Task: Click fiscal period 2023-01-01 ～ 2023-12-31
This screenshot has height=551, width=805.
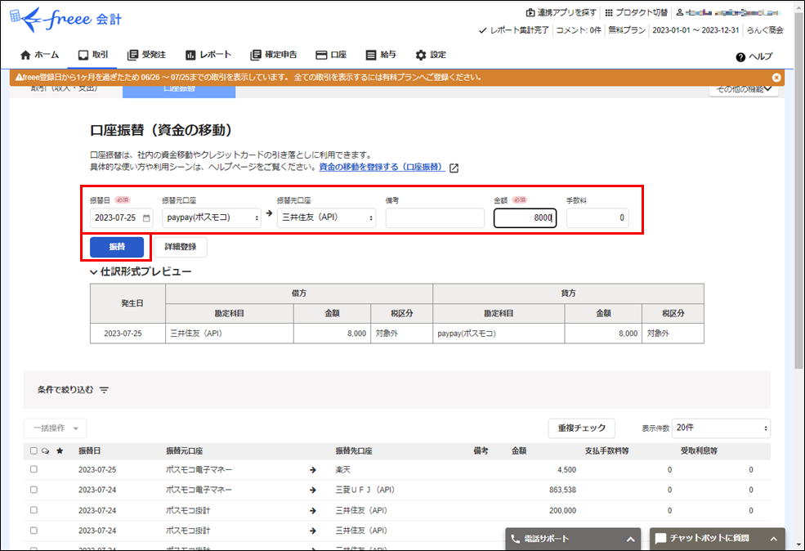Action: 695,30
